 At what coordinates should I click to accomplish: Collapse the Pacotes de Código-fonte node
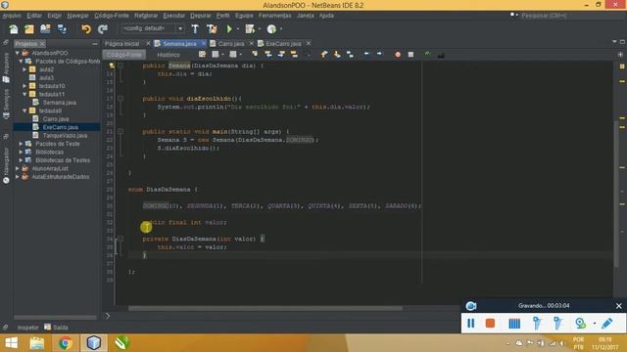tap(21, 61)
